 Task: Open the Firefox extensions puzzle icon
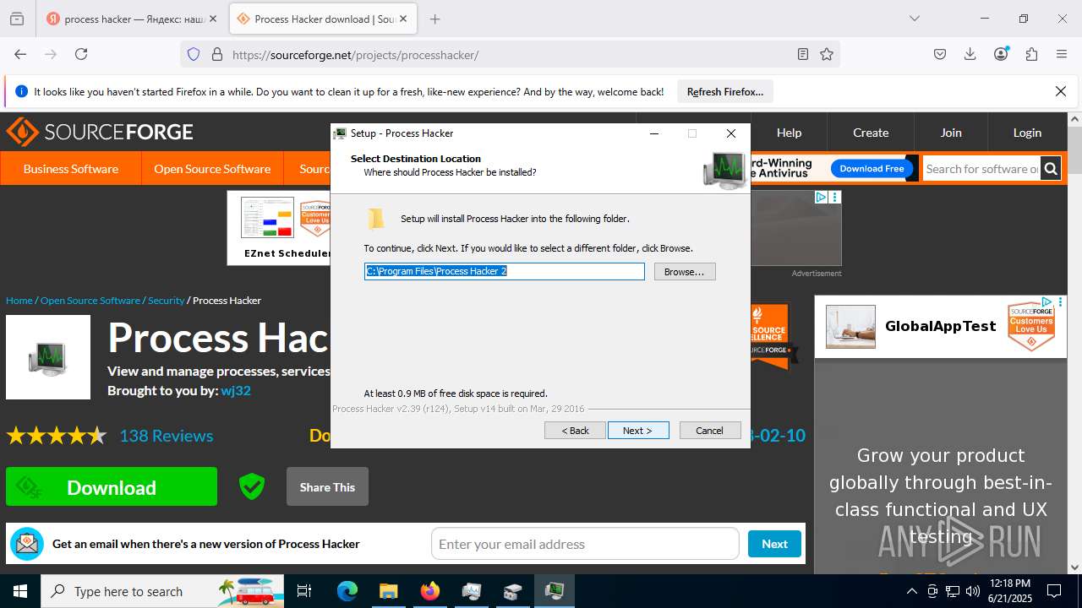coord(1031,54)
